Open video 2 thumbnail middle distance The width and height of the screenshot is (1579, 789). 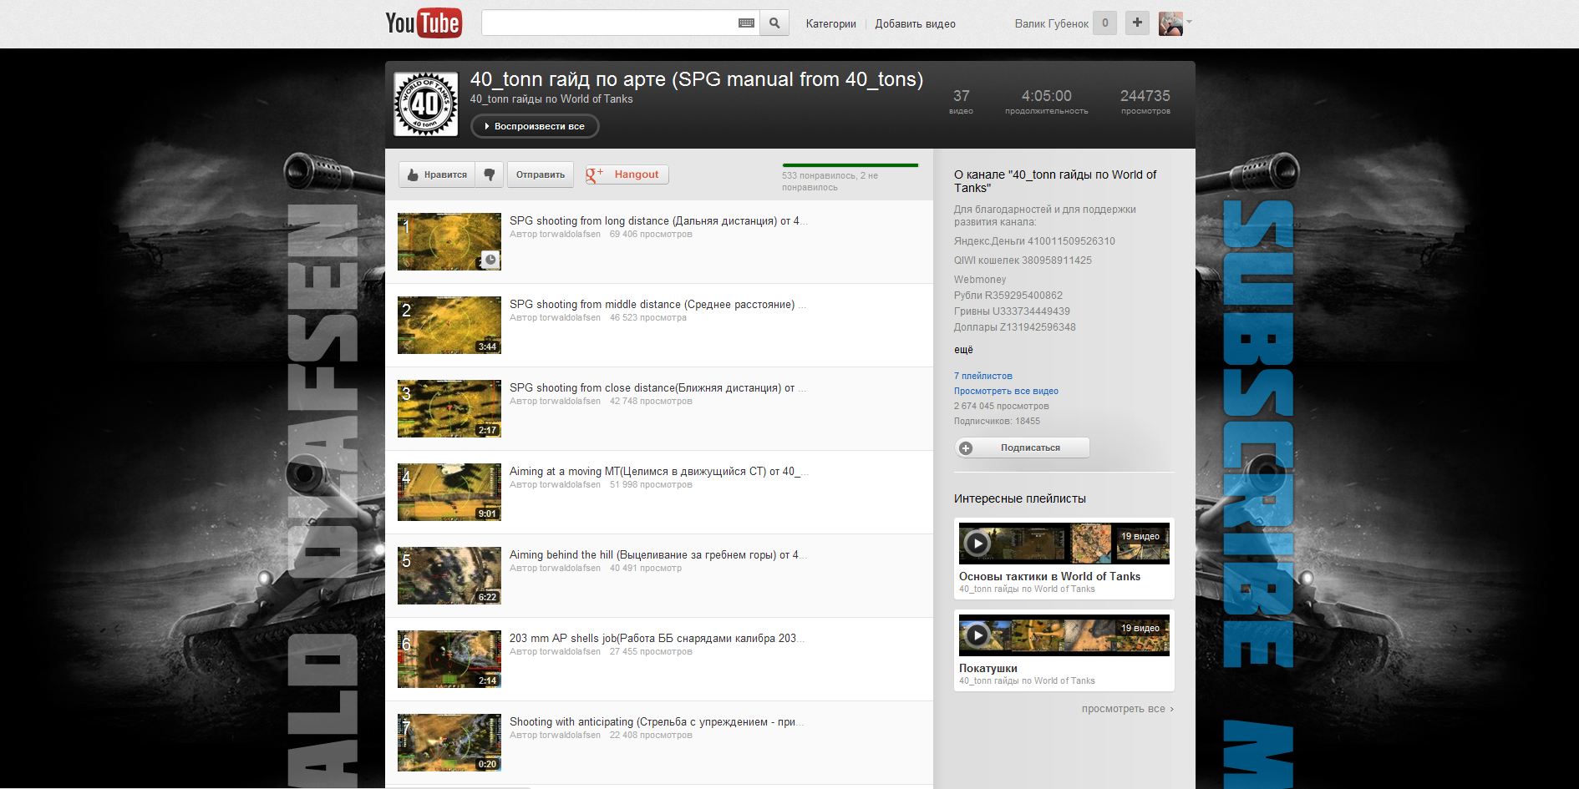(449, 325)
